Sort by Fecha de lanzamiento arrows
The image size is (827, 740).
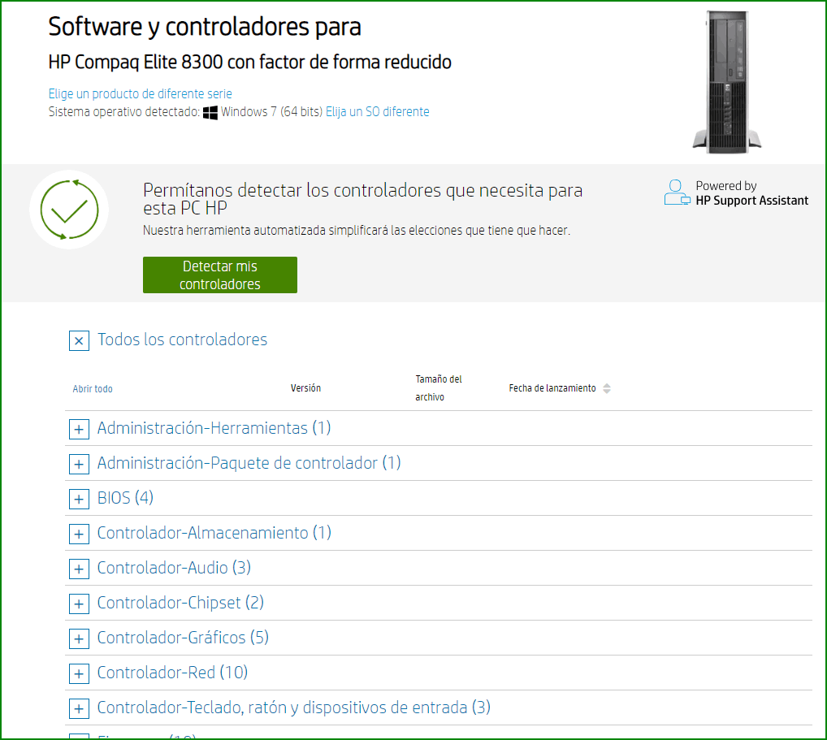tap(607, 388)
